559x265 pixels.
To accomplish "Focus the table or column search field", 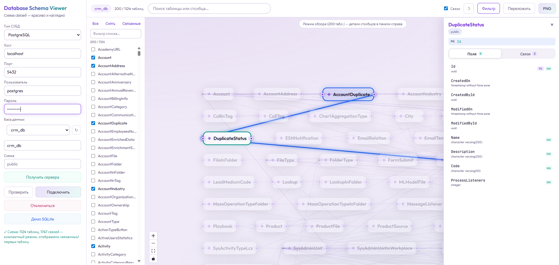I will 209,8.
